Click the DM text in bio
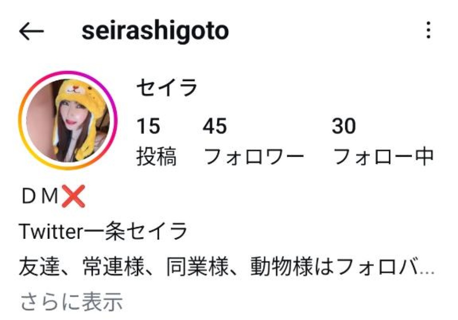Screen dimensions: 458x320 click(40, 196)
